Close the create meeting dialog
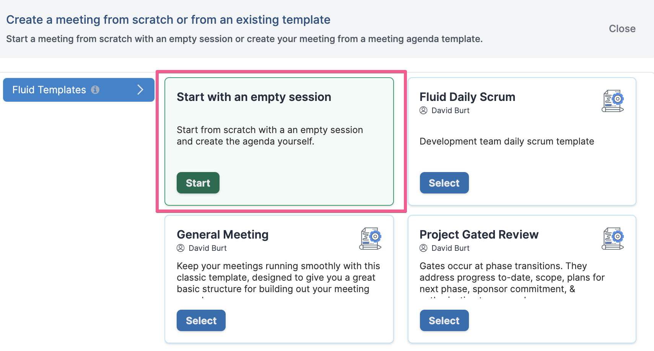Image resolution: width=654 pixels, height=351 pixels. [x=622, y=29]
